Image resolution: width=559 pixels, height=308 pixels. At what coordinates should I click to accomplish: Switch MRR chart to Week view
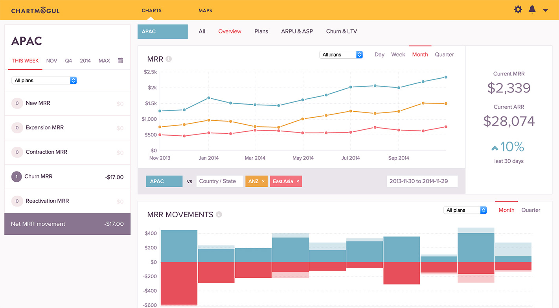point(398,55)
